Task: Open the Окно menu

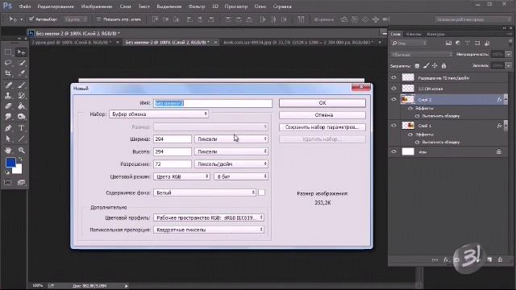Action: (x=260, y=6)
